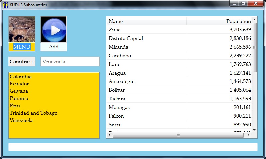Image resolution: width=266 pixels, height=159 pixels.
Task: Click the table's vertical scrollbar thumb
Action: click(254, 47)
